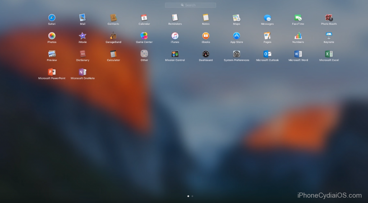
Task: Open Dashboard
Action: (206, 54)
